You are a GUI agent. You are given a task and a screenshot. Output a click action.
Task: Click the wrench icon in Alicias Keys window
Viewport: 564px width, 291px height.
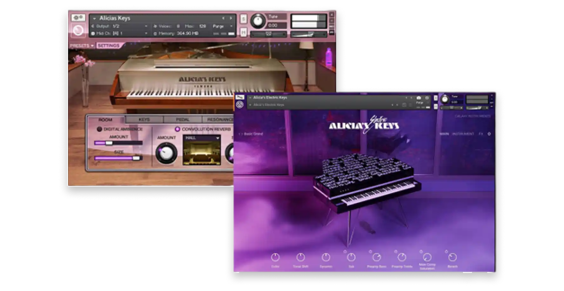pos(78,17)
